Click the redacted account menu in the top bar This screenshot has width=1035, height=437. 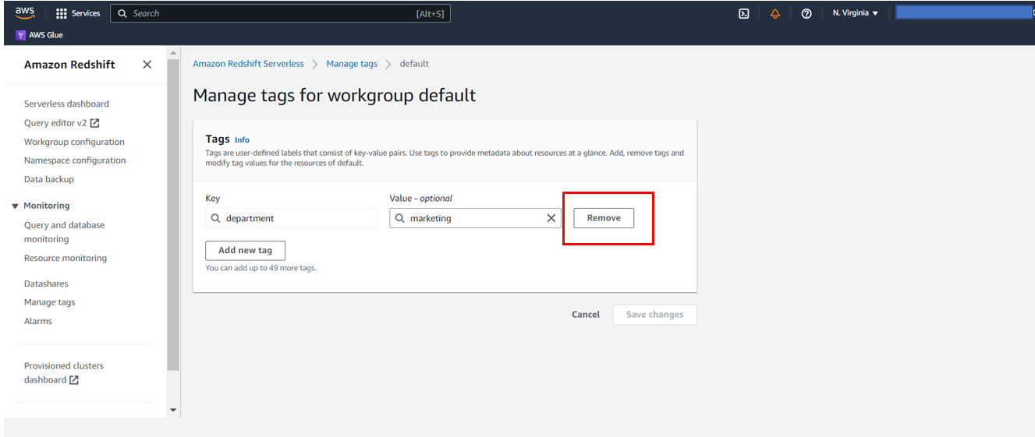click(x=964, y=12)
